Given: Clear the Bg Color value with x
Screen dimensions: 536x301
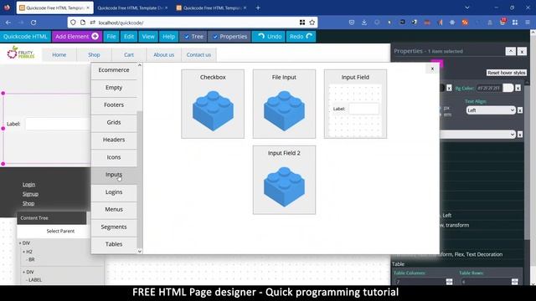Looking at the screenshot, I should tap(518, 88).
